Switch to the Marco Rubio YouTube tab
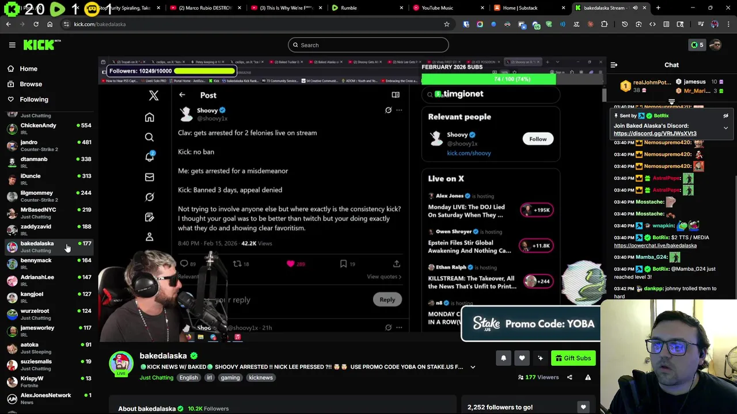Image resolution: width=737 pixels, height=414 pixels. pos(204,8)
